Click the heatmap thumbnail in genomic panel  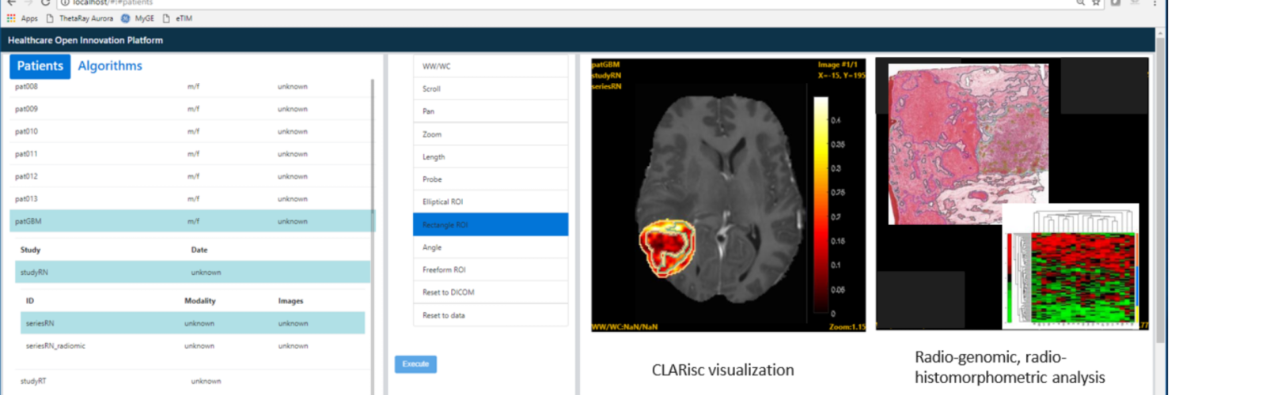pos(1071,265)
